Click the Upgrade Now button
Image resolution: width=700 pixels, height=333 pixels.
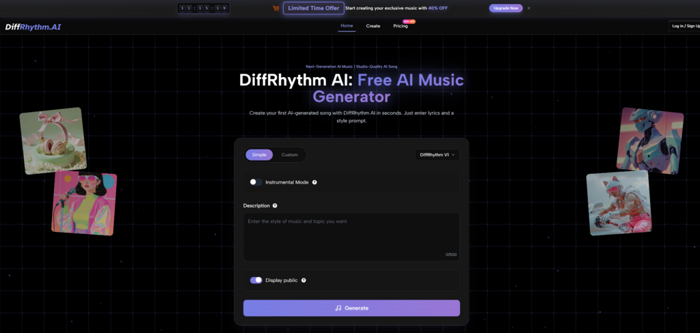coord(505,8)
